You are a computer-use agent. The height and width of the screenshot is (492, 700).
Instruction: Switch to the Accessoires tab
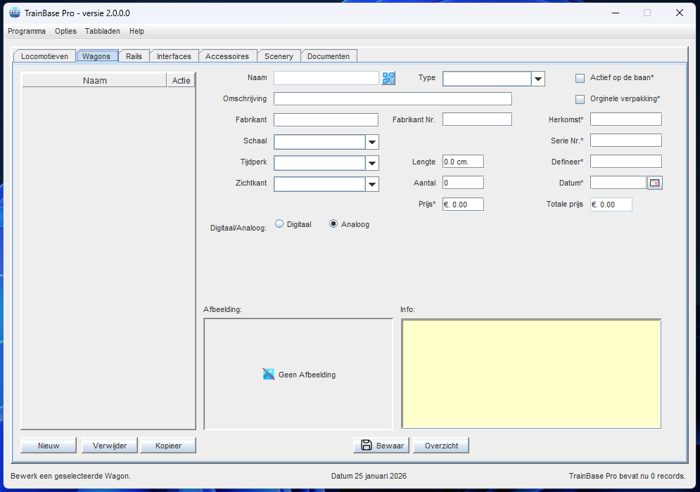[x=227, y=56]
